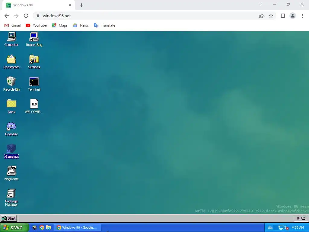Screen dimensions: 309x232
Task: Reload the windows96.net page
Action: pyautogui.click(x=26, y=16)
